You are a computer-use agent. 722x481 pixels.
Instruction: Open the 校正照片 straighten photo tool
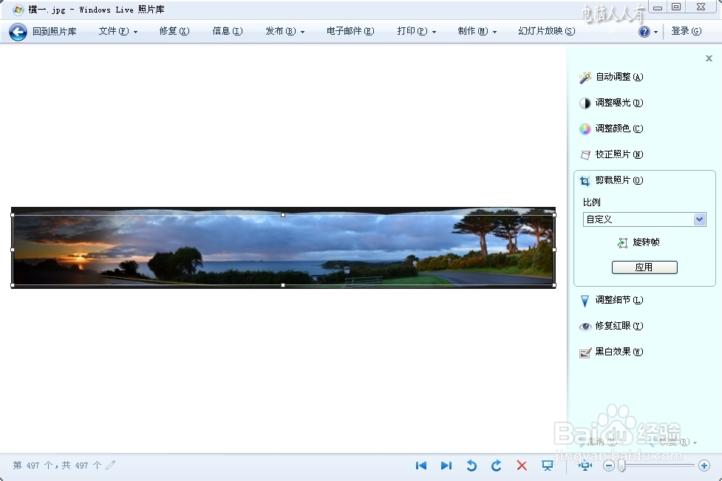617,154
